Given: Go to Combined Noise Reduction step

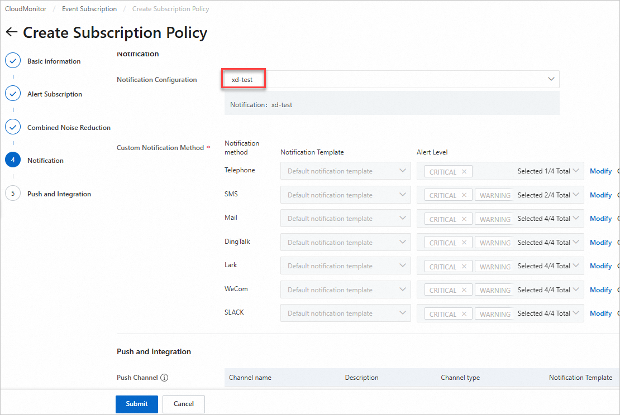Looking at the screenshot, I should [69, 128].
